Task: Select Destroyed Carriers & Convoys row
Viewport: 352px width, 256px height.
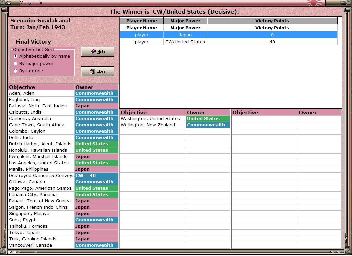Action: coord(41,175)
